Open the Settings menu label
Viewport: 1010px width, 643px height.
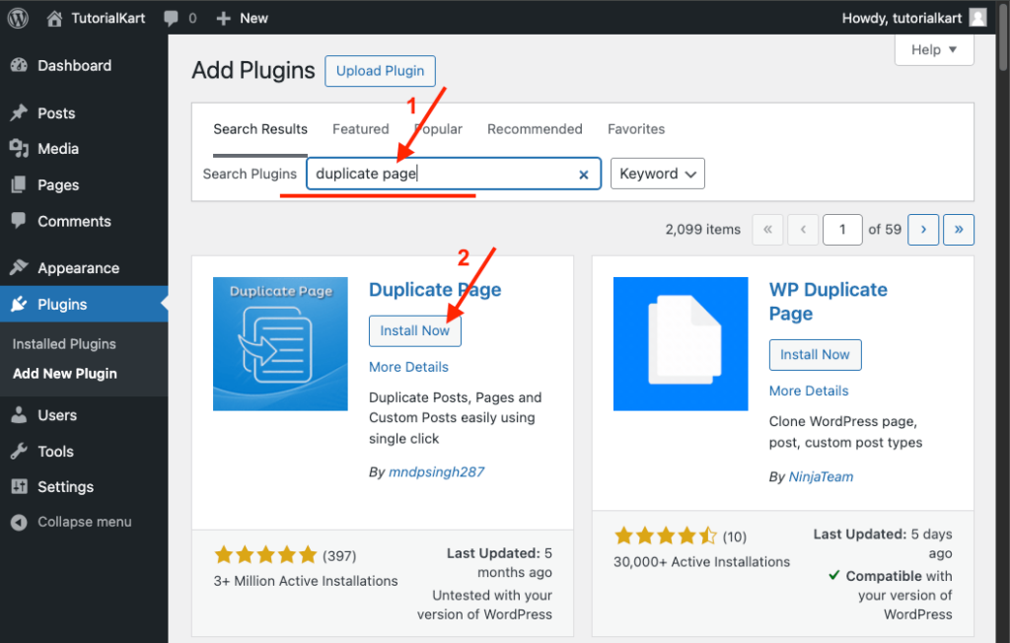65,487
